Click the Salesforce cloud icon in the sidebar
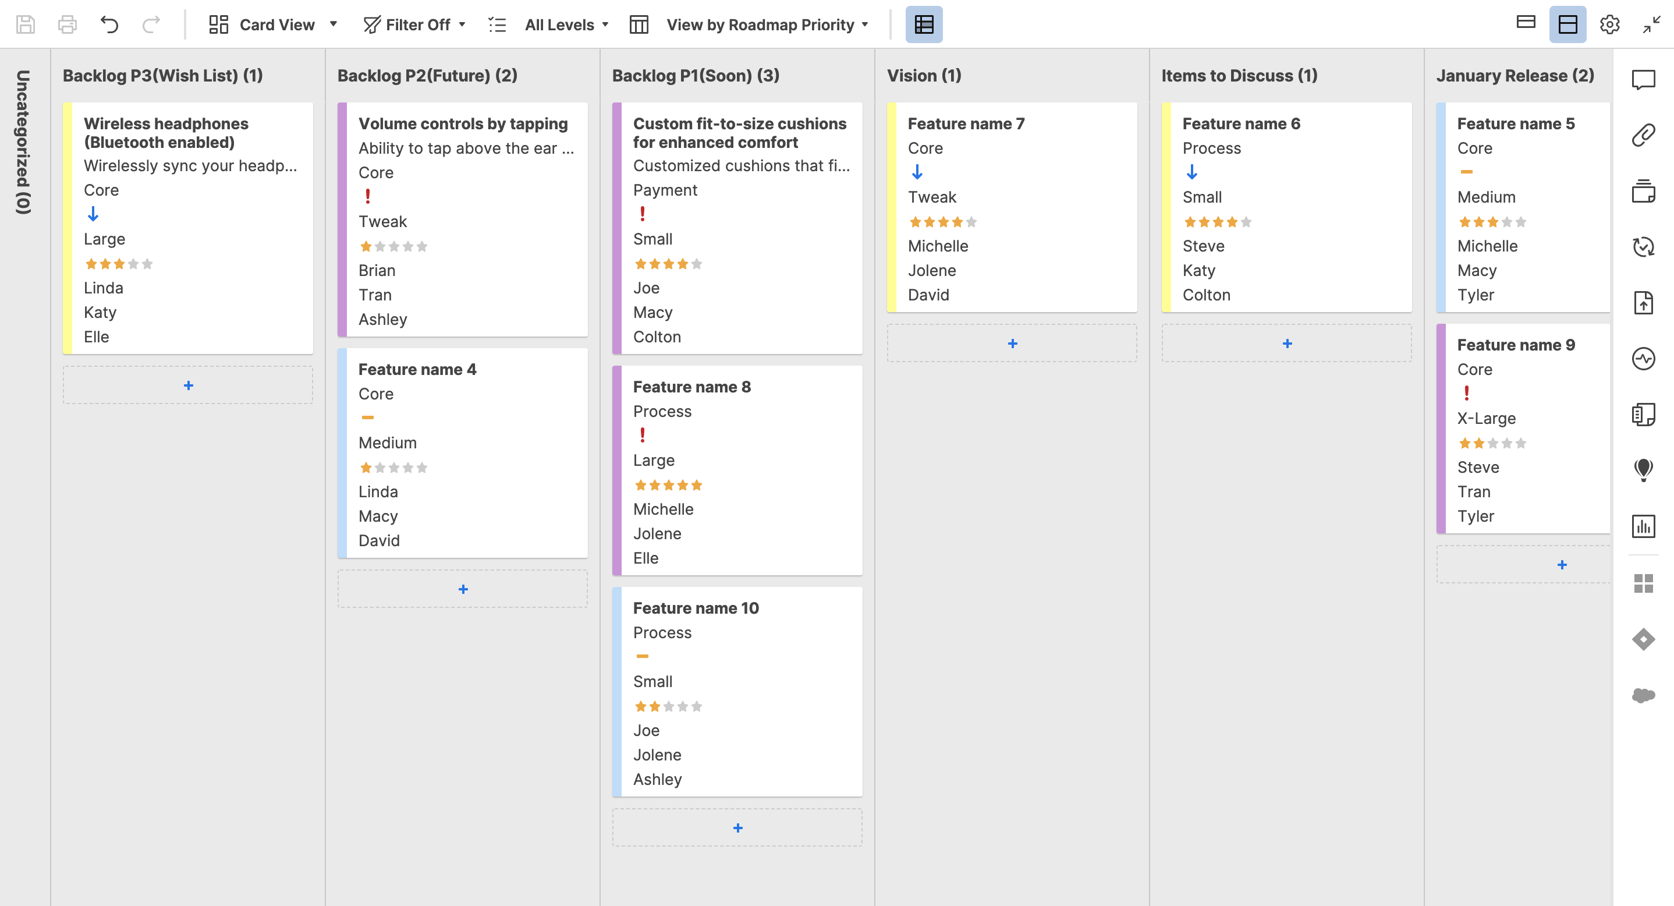This screenshot has width=1674, height=906. (x=1643, y=695)
